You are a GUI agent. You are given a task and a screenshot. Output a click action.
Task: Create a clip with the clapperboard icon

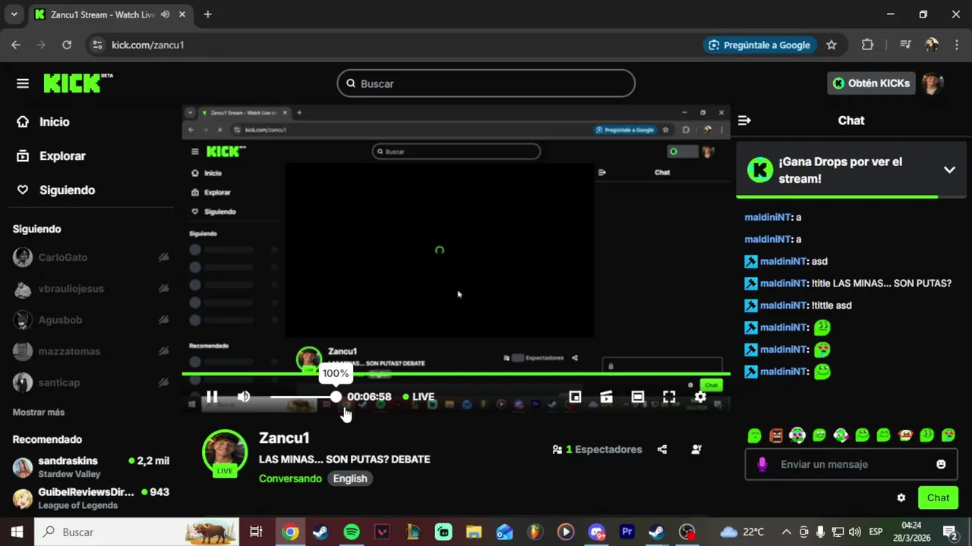click(x=606, y=397)
